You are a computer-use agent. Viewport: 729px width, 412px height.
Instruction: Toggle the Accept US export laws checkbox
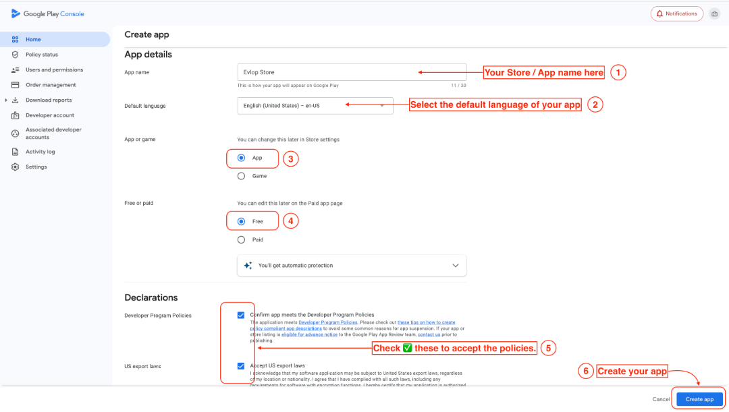coord(241,366)
